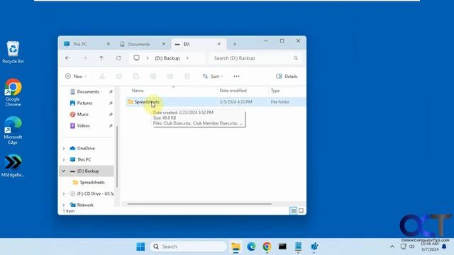Screen dimensions: 454x255
Task: Sort by Date modified column header
Action: pyautogui.click(x=233, y=91)
